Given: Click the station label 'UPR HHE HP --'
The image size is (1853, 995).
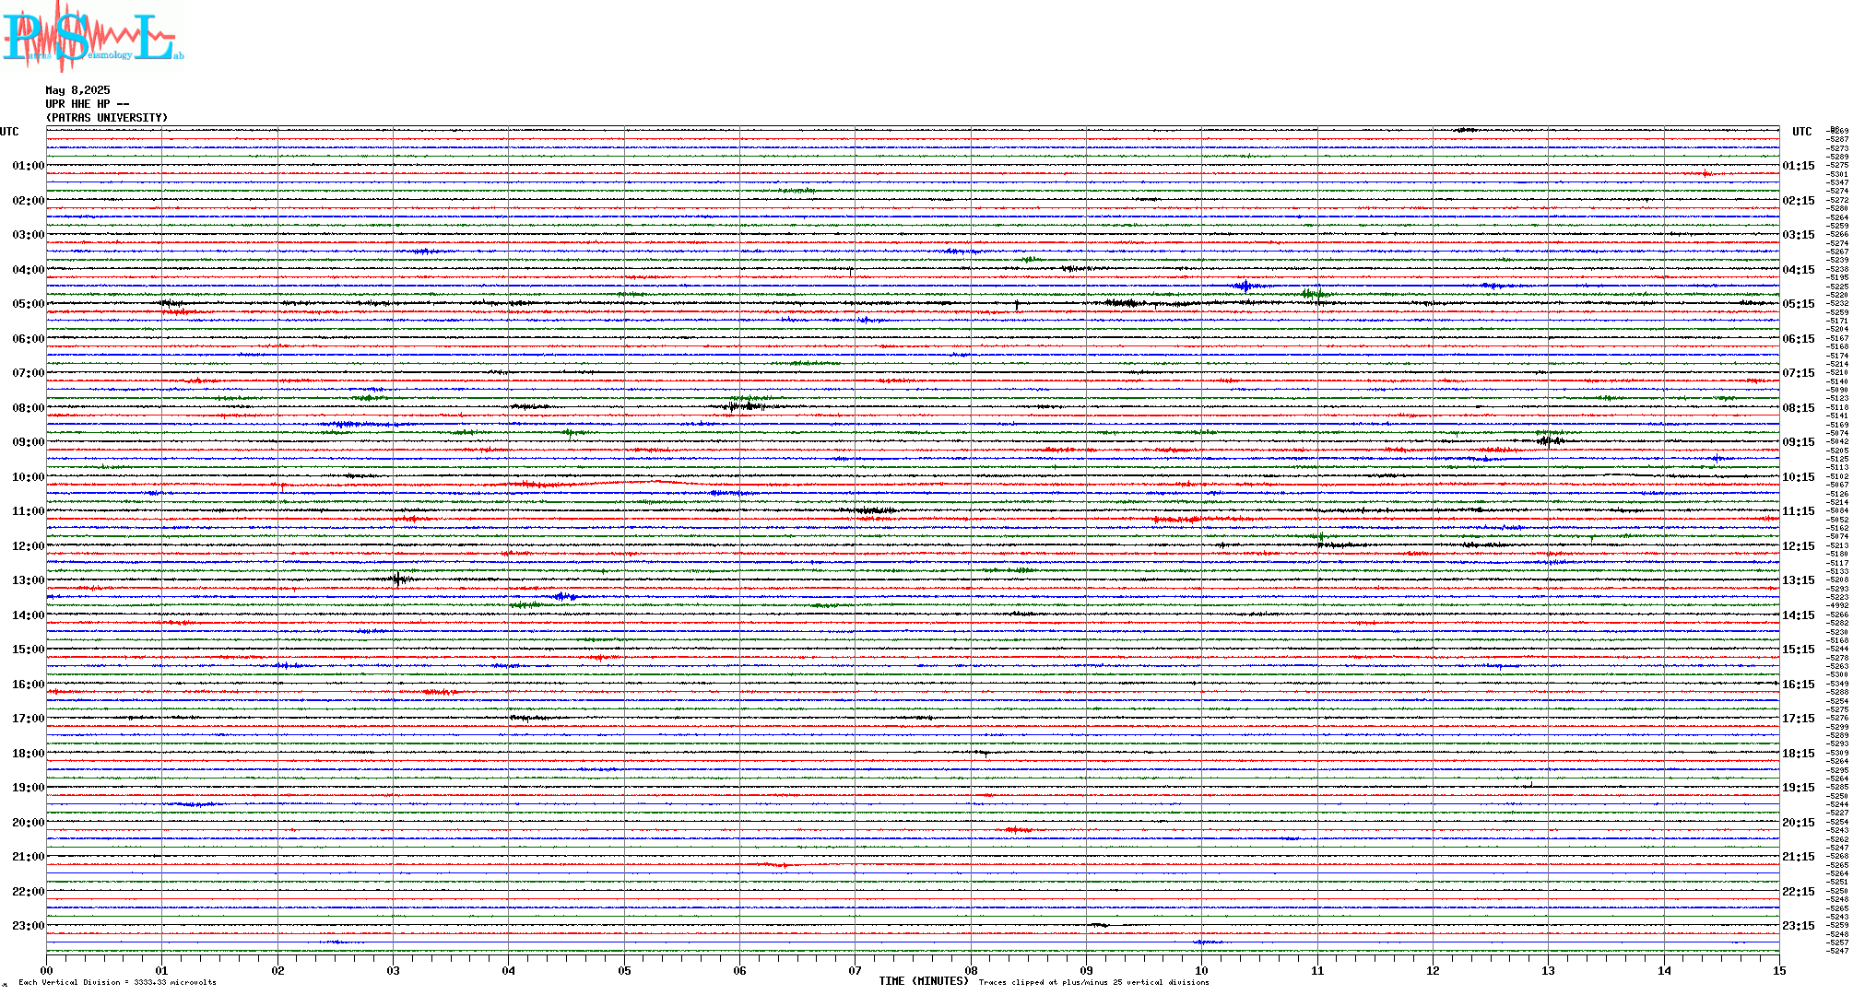Looking at the screenshot, I should pyautogui.click(x=88, y=104).
